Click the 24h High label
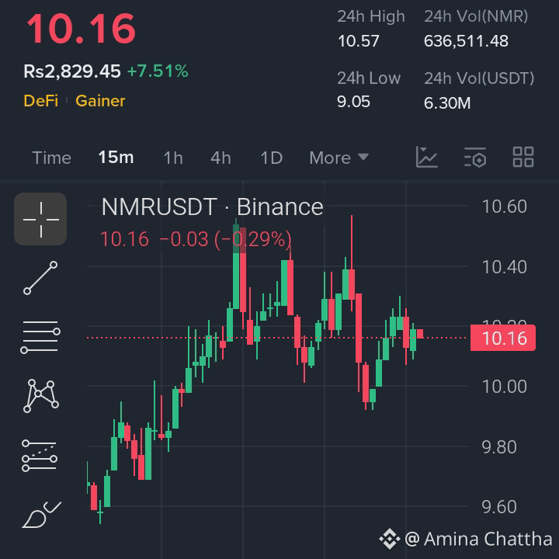Image resolution: width=559 pixels, height=559 pixels. click(371, 16)
